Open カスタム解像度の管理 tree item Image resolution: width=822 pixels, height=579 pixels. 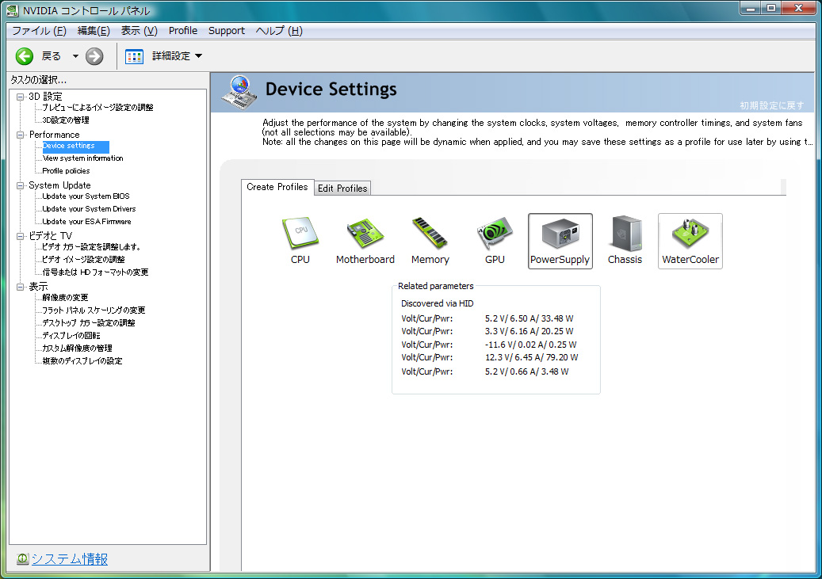point(77,348)
